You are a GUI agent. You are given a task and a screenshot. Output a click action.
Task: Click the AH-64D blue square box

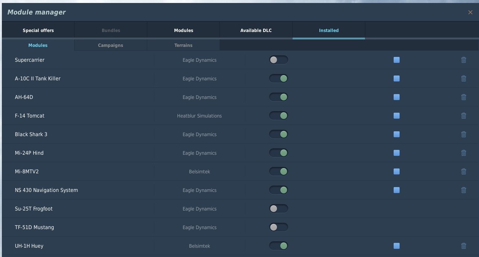[397, 97]
